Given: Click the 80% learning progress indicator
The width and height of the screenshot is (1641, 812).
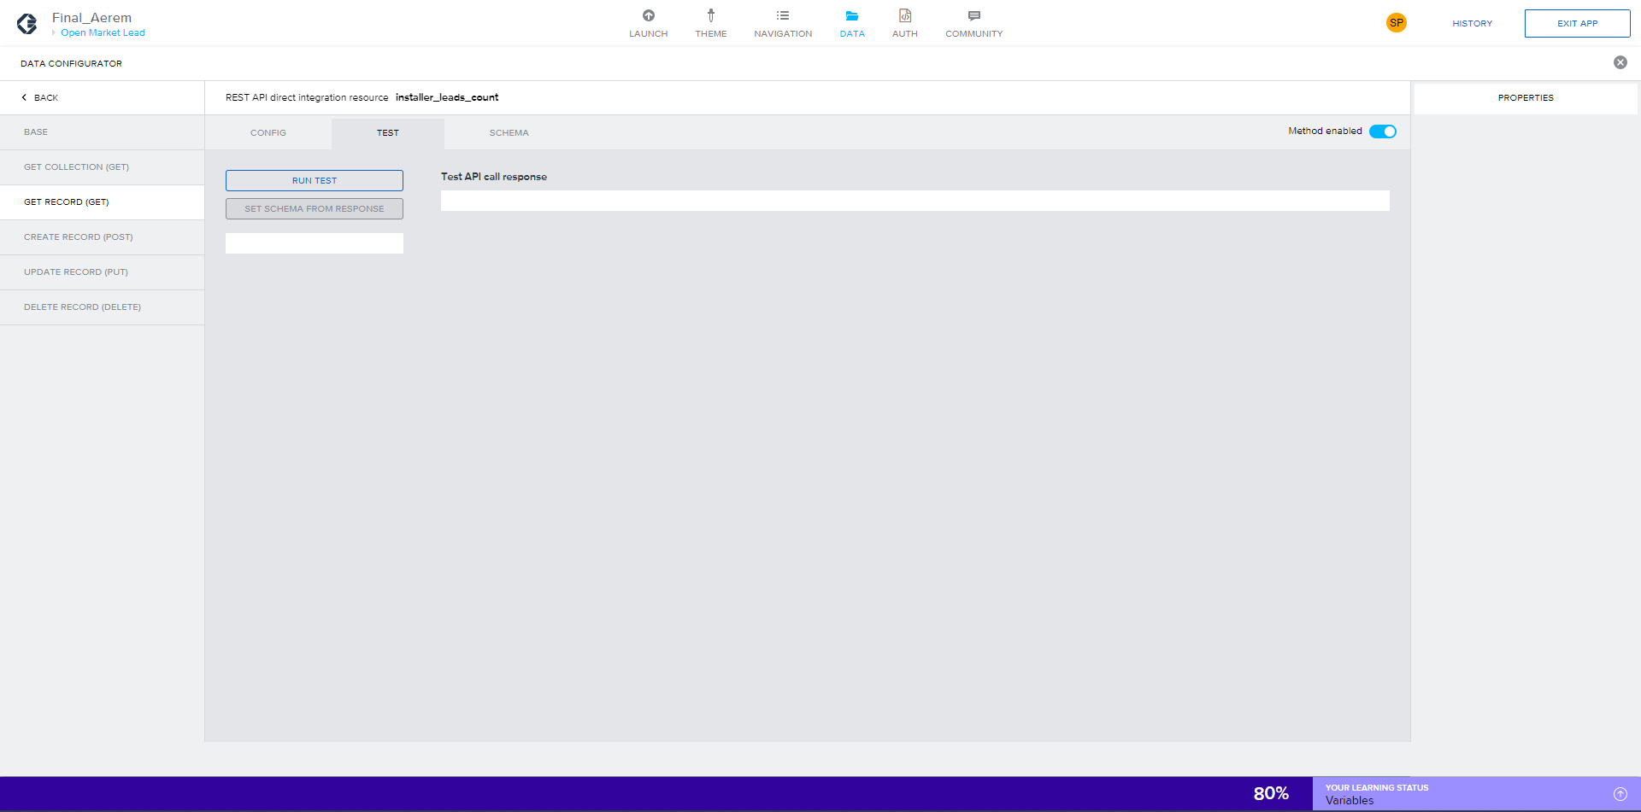Looking at the screenshot, I should click(1271, 793).
